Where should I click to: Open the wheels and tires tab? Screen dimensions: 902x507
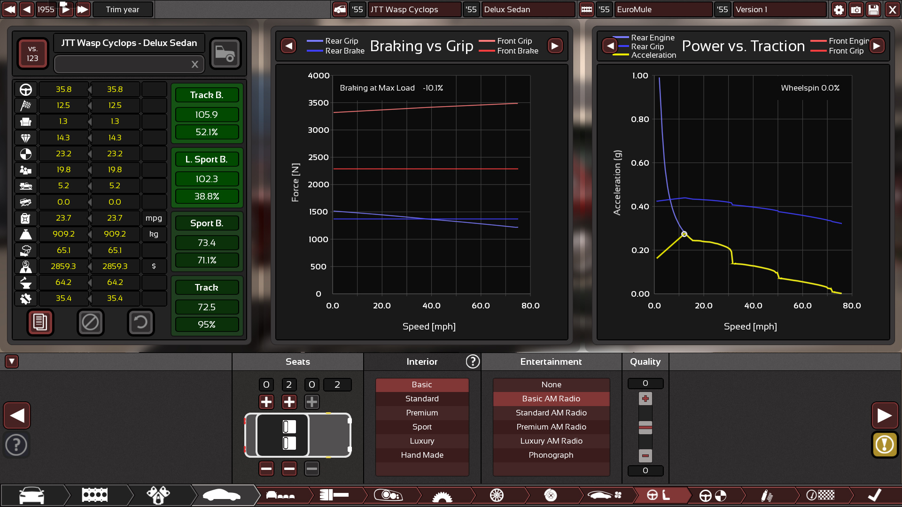[497, 495]
